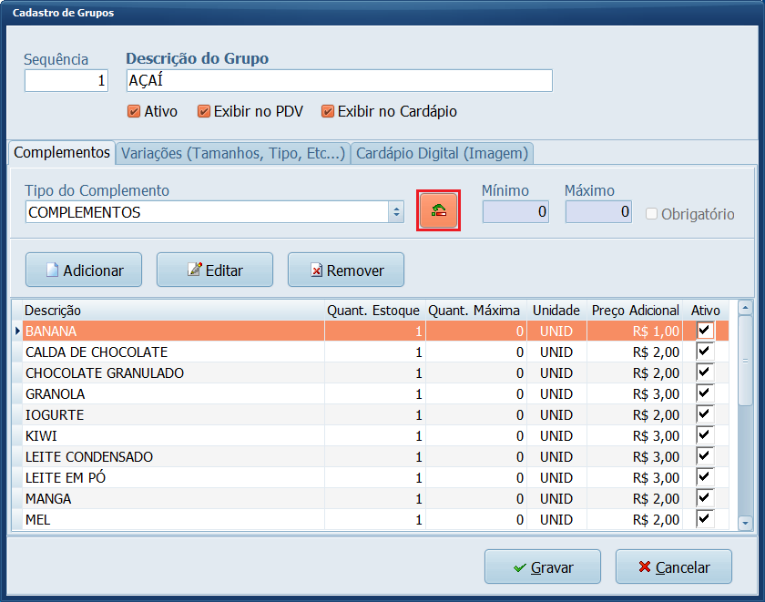Screen dimensions: 765x602
Task: Disable Exibir no PDV
Action: pyautogui.click(x=203, y=112)
